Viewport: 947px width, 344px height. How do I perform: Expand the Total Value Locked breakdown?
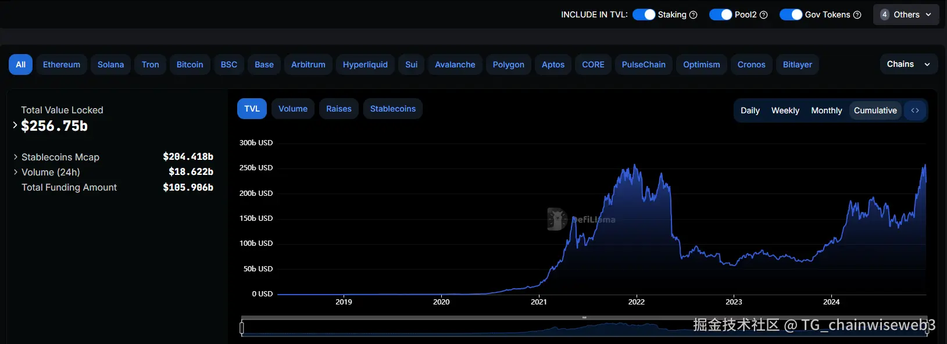pos(15,125)
